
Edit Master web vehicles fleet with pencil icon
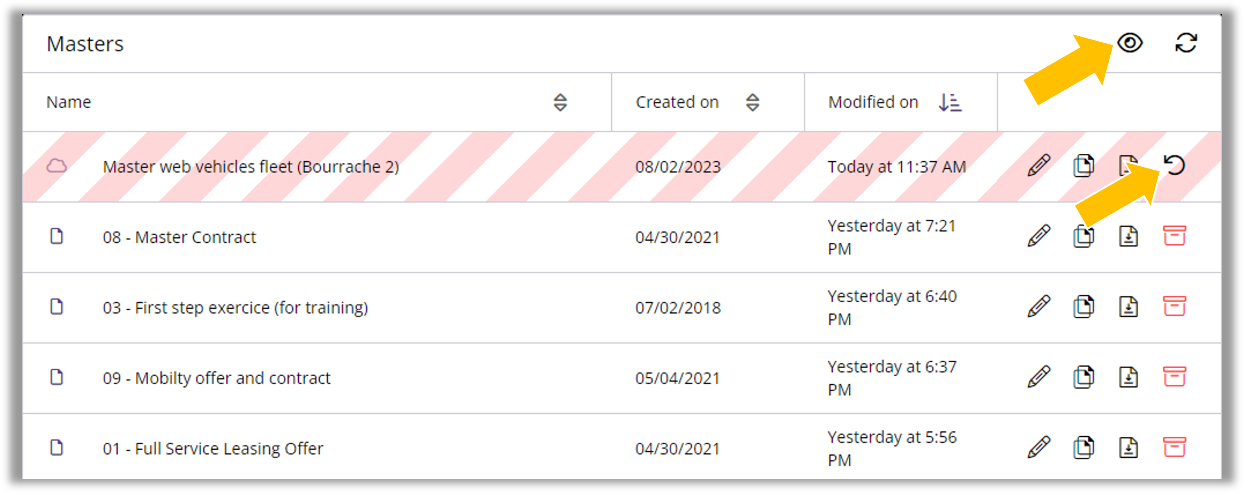point(1039,165)
